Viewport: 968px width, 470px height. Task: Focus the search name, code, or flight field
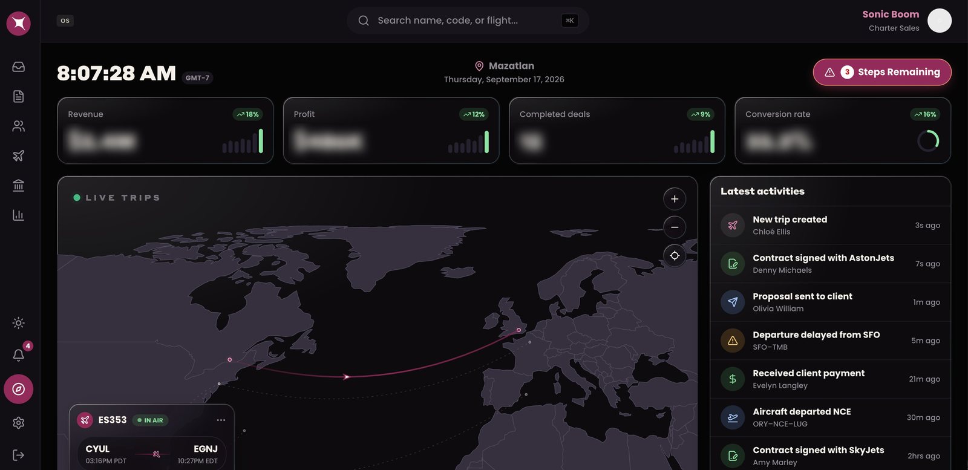[x=468, y=21]
